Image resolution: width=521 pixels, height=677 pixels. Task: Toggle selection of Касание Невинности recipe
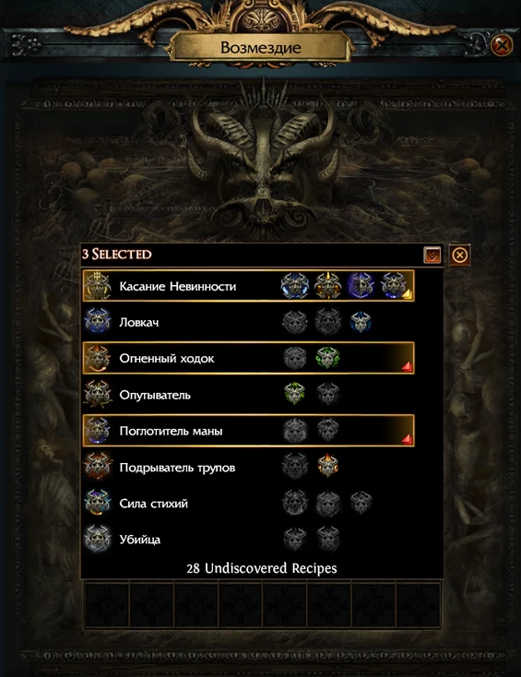coord(248,286)
